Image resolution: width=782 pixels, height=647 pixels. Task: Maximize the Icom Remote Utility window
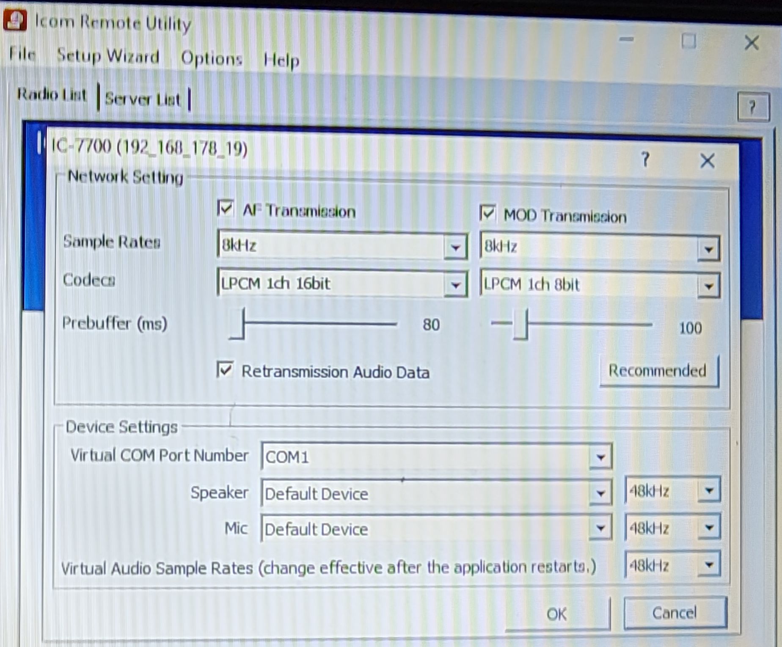[x=688, y=41]
